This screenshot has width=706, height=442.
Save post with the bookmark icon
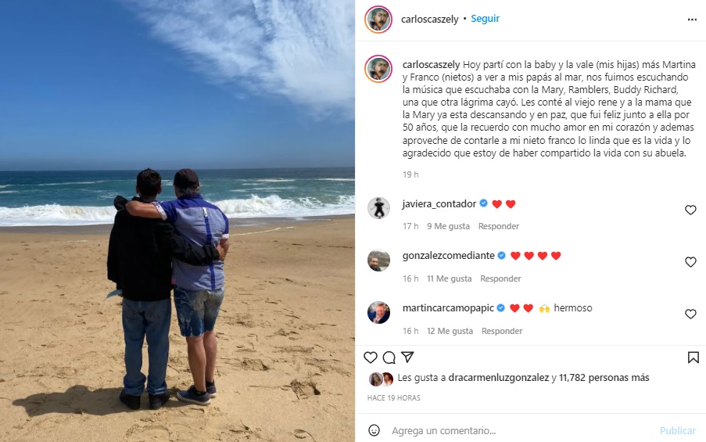click(693, 358)
